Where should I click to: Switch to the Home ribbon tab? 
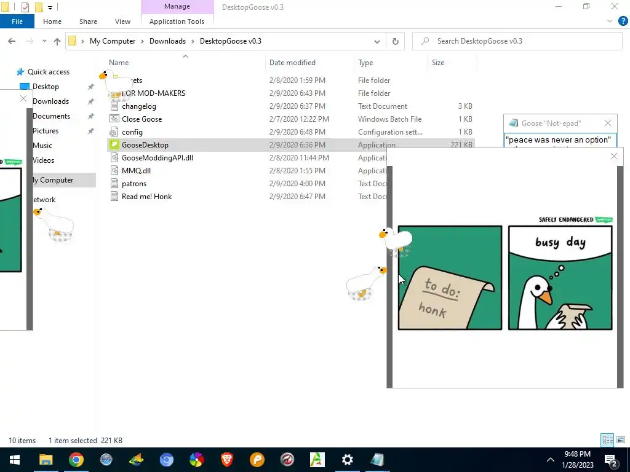pos(52,22)
